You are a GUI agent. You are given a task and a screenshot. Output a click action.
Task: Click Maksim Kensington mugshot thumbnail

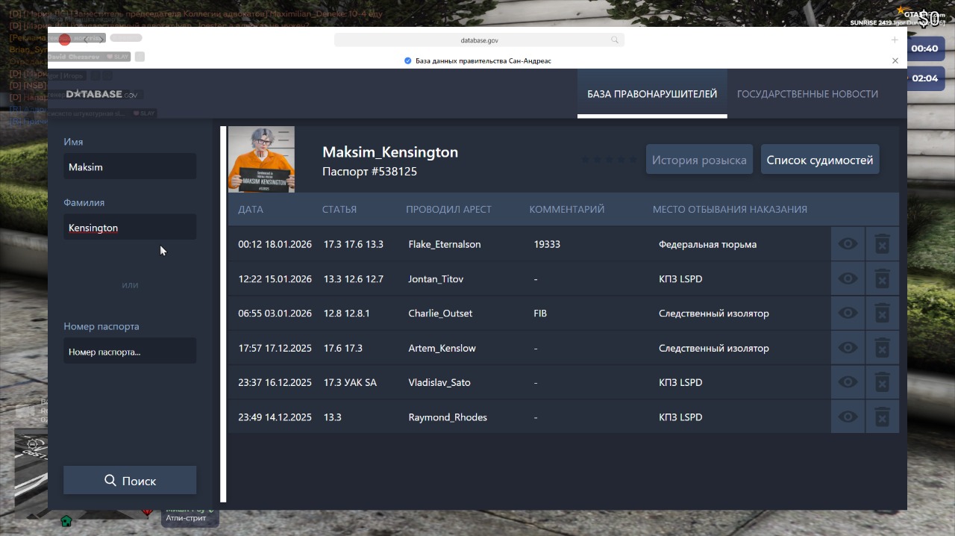coord(261,160)
